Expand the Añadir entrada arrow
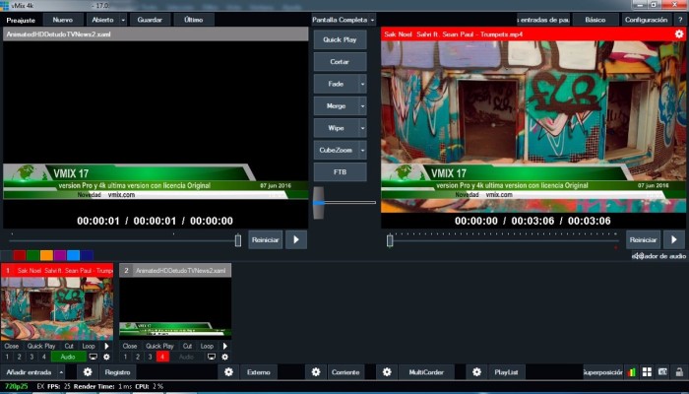The height and width of the screenshot is (394, 689). pyautogui.click(x=61, y=372)
